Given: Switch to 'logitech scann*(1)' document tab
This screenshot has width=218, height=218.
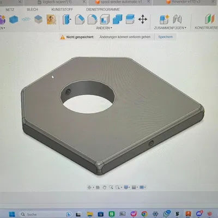Looking at the screenshot, I should click(x=57, y=2).
